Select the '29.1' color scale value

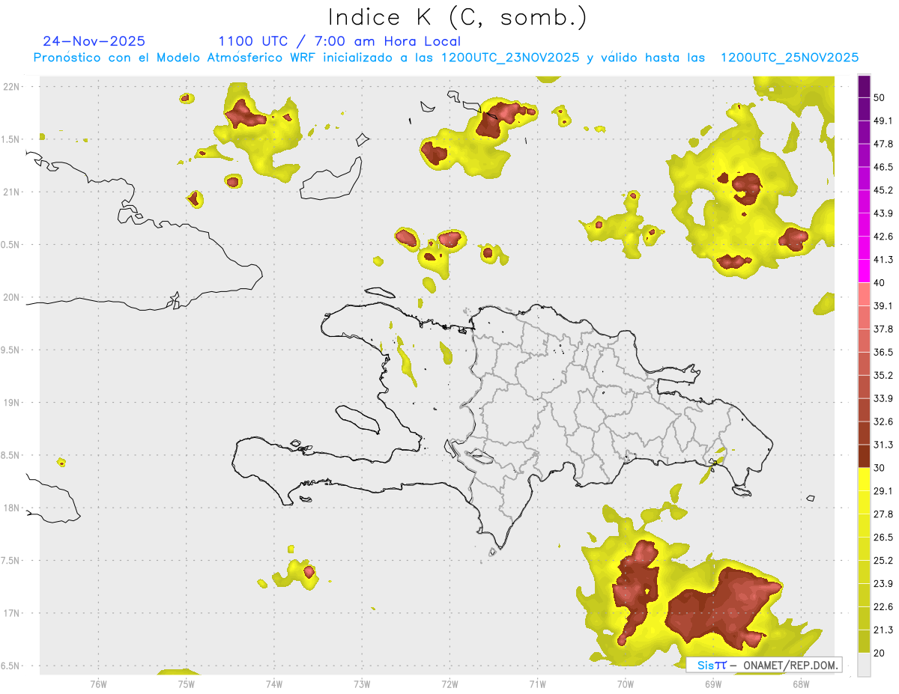883,491
